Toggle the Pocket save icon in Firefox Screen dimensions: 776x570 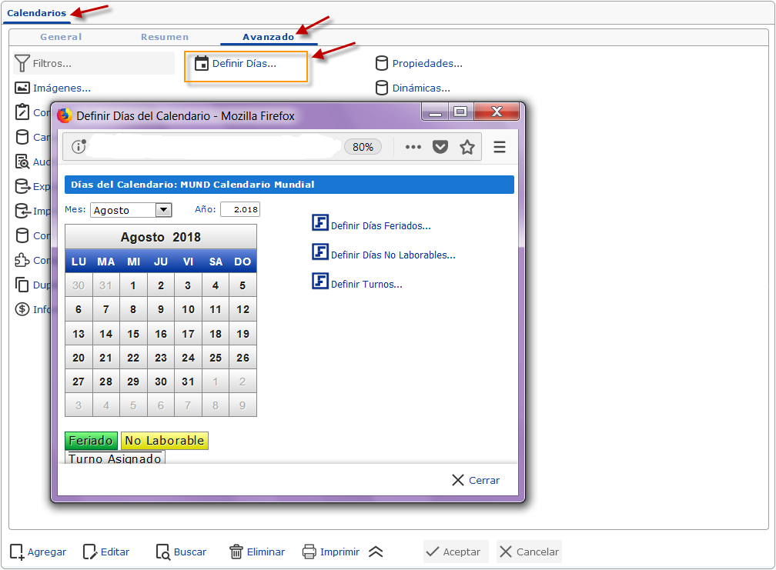(440, 146)
